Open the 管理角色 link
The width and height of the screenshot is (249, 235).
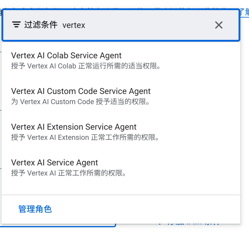[x=35, y=209]
